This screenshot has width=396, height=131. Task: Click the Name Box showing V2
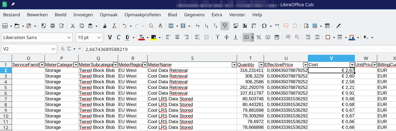point(26,49)
